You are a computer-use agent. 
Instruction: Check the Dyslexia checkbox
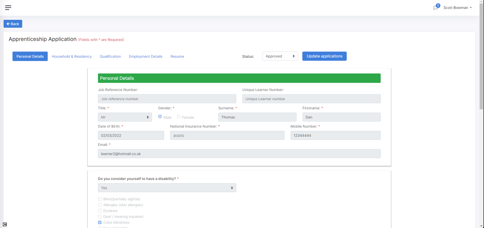(100, 211)
